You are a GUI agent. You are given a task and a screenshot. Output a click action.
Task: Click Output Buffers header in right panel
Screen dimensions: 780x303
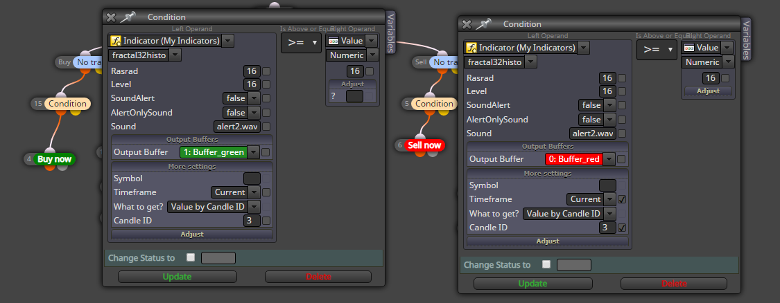coord(547,147)
